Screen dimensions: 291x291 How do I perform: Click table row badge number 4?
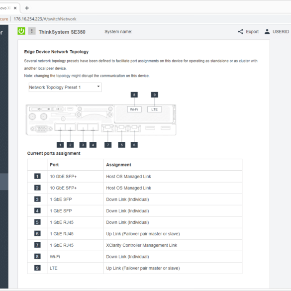[37, 211]
